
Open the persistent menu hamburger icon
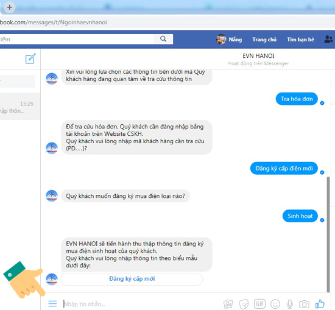[52, 303]
